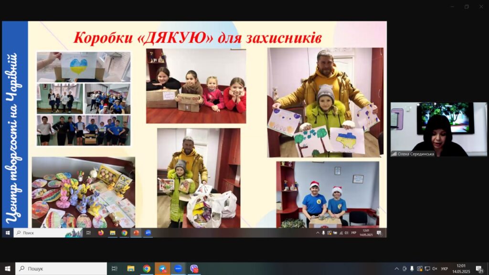
Task: Open Viber showing 12 unread badge
Action: pos(194,268)
